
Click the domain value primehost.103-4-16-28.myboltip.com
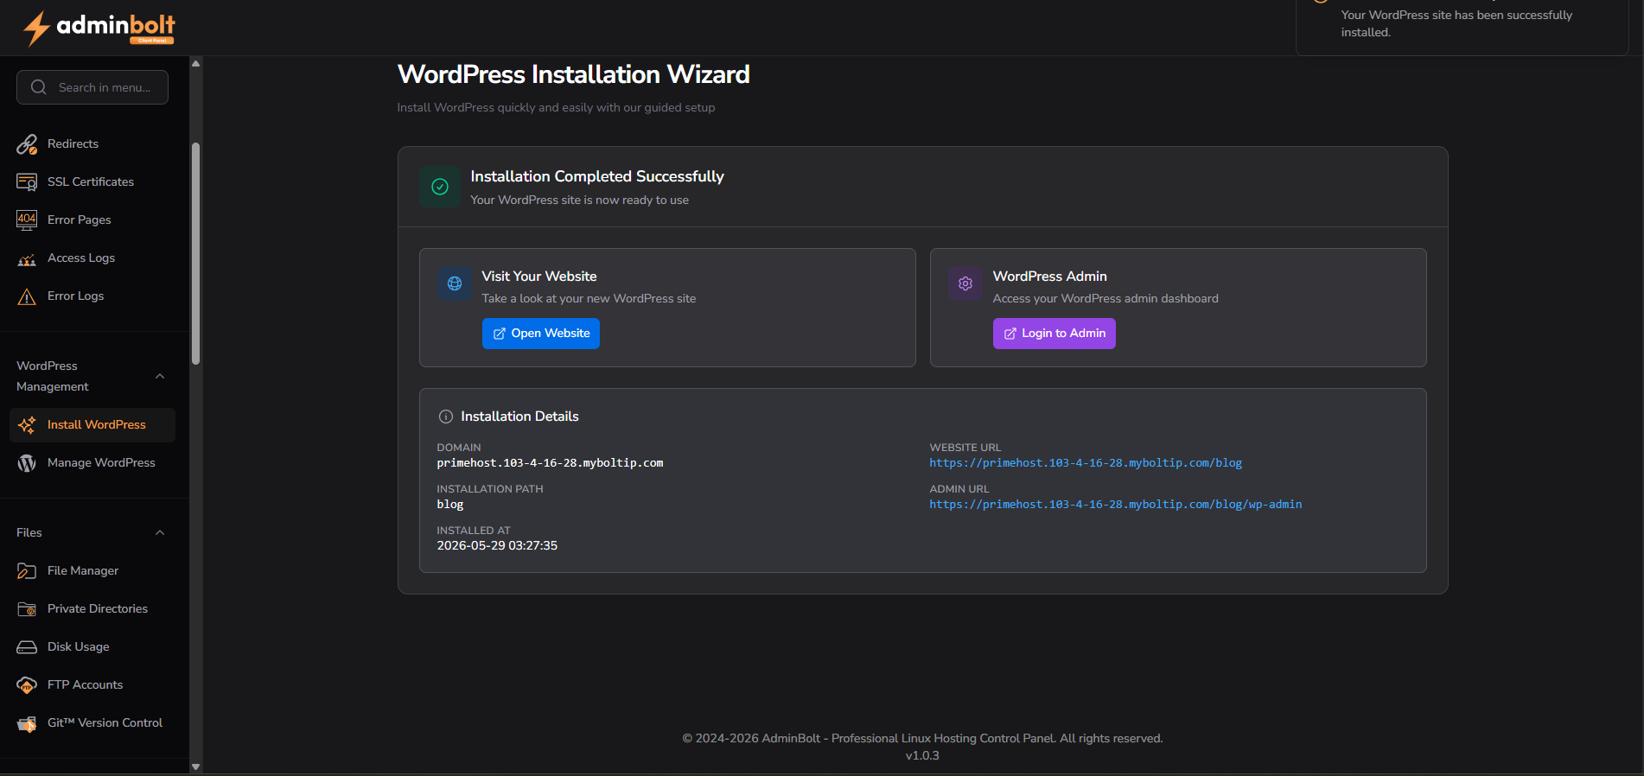(x=551, y=463)
